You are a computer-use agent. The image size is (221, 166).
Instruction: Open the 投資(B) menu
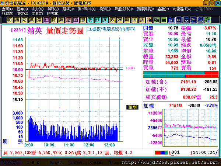(x=105, y=9)
